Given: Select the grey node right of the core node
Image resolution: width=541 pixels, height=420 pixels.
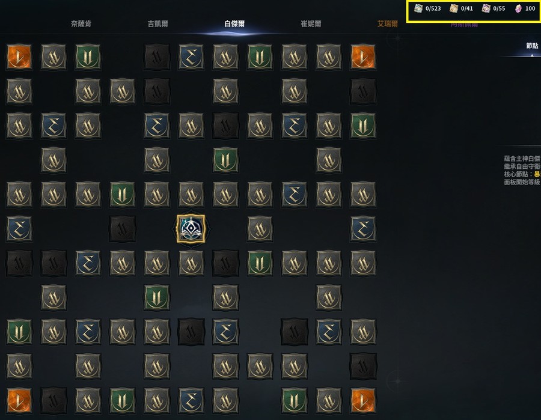Looking at the screenshot, I should point(260,228).
